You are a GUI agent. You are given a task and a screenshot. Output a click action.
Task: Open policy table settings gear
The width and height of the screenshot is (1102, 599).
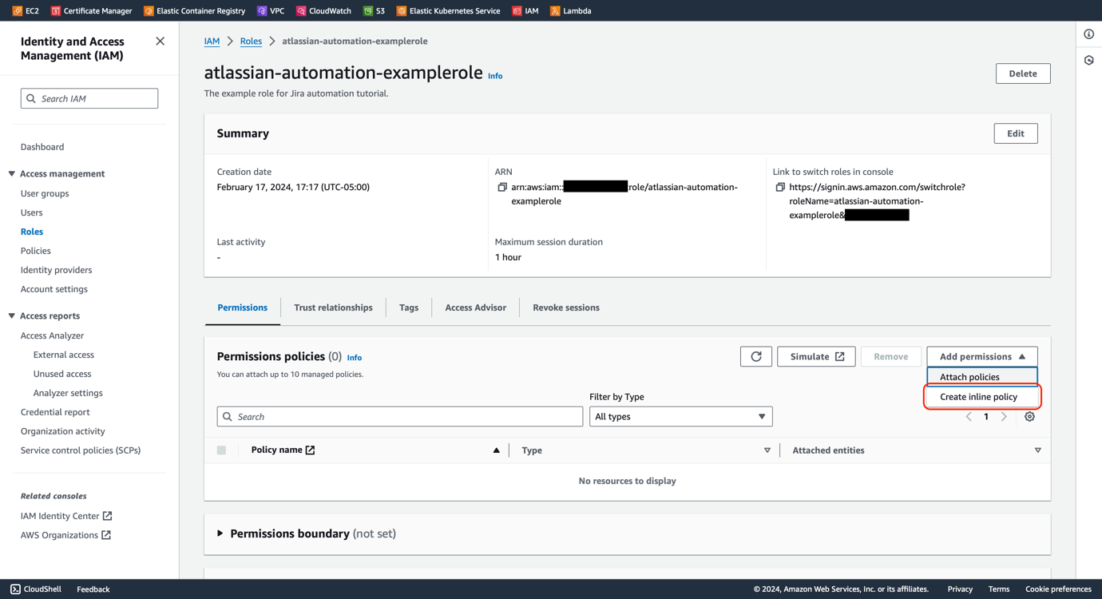[1029, 416]
